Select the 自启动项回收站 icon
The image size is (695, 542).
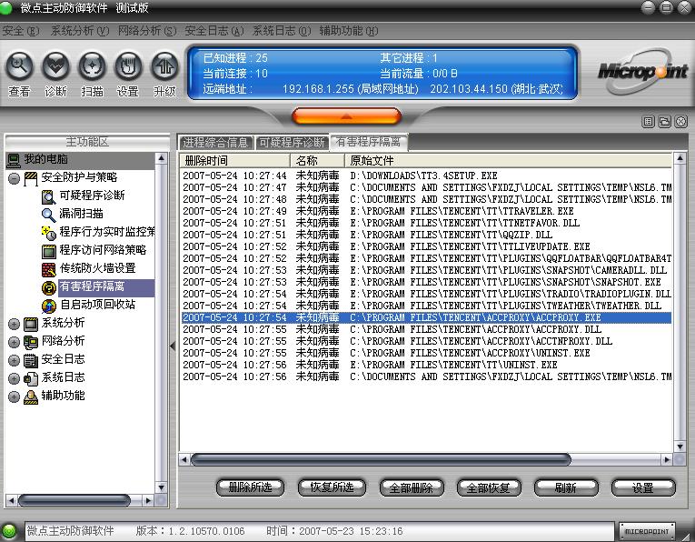(48, 306)
